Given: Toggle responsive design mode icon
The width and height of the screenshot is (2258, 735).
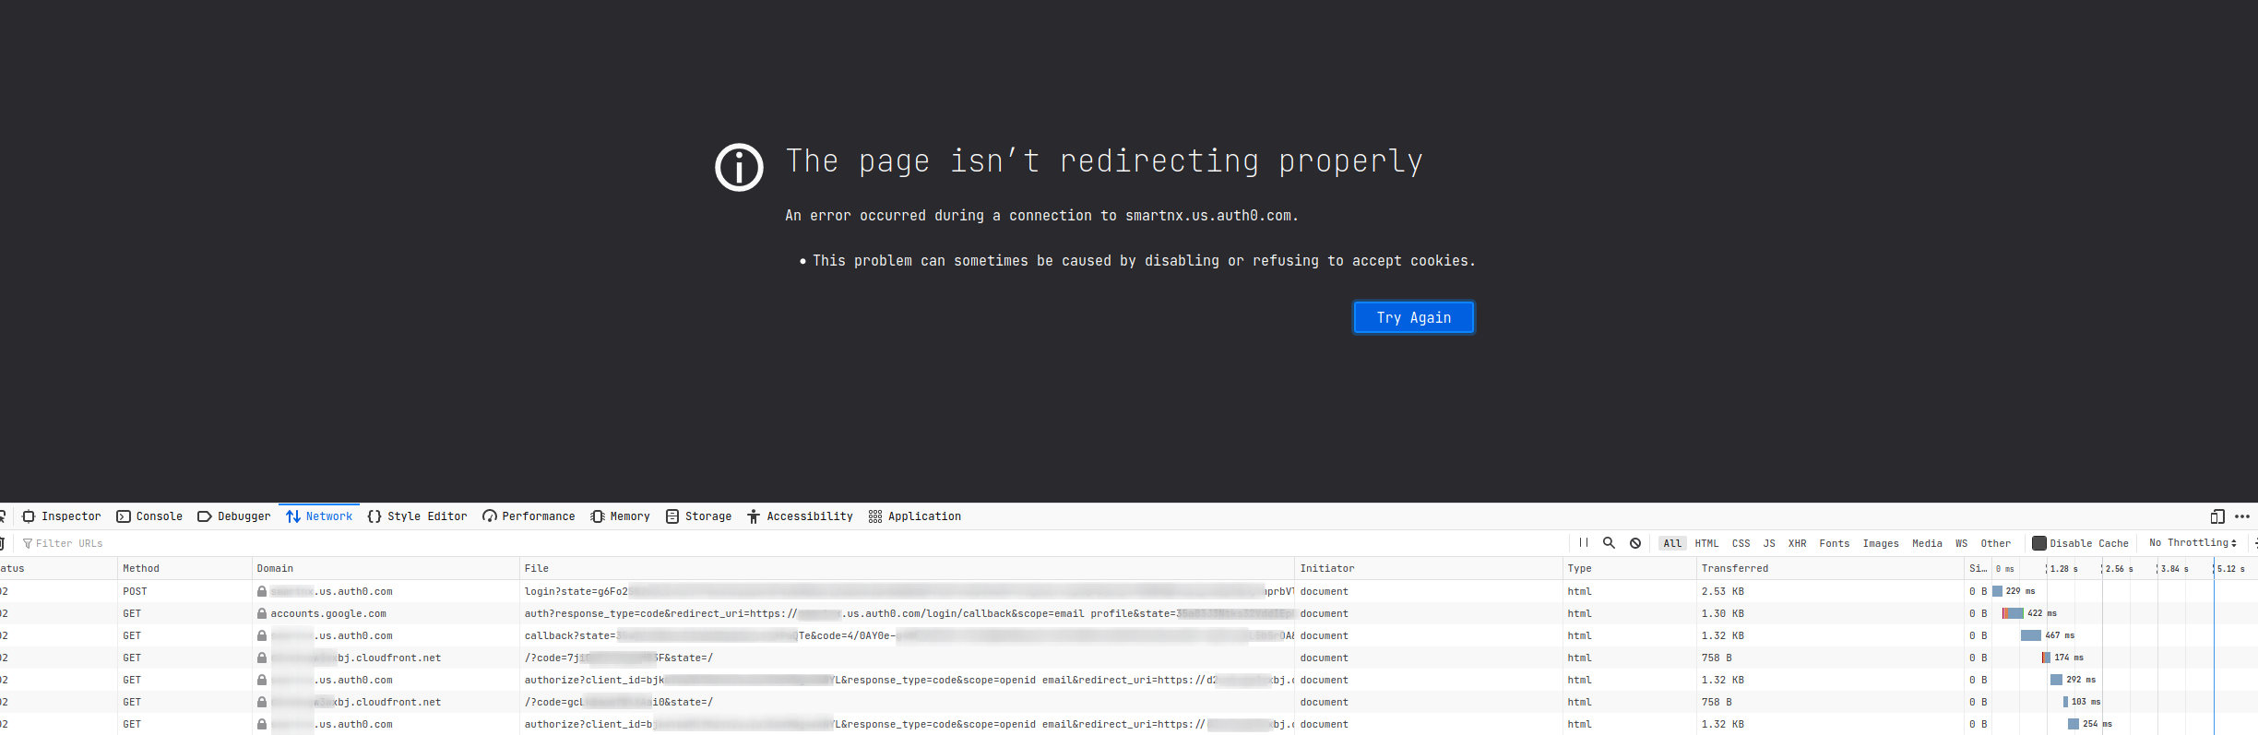Looking at the screenshot, I should [x=2217, y=516].
